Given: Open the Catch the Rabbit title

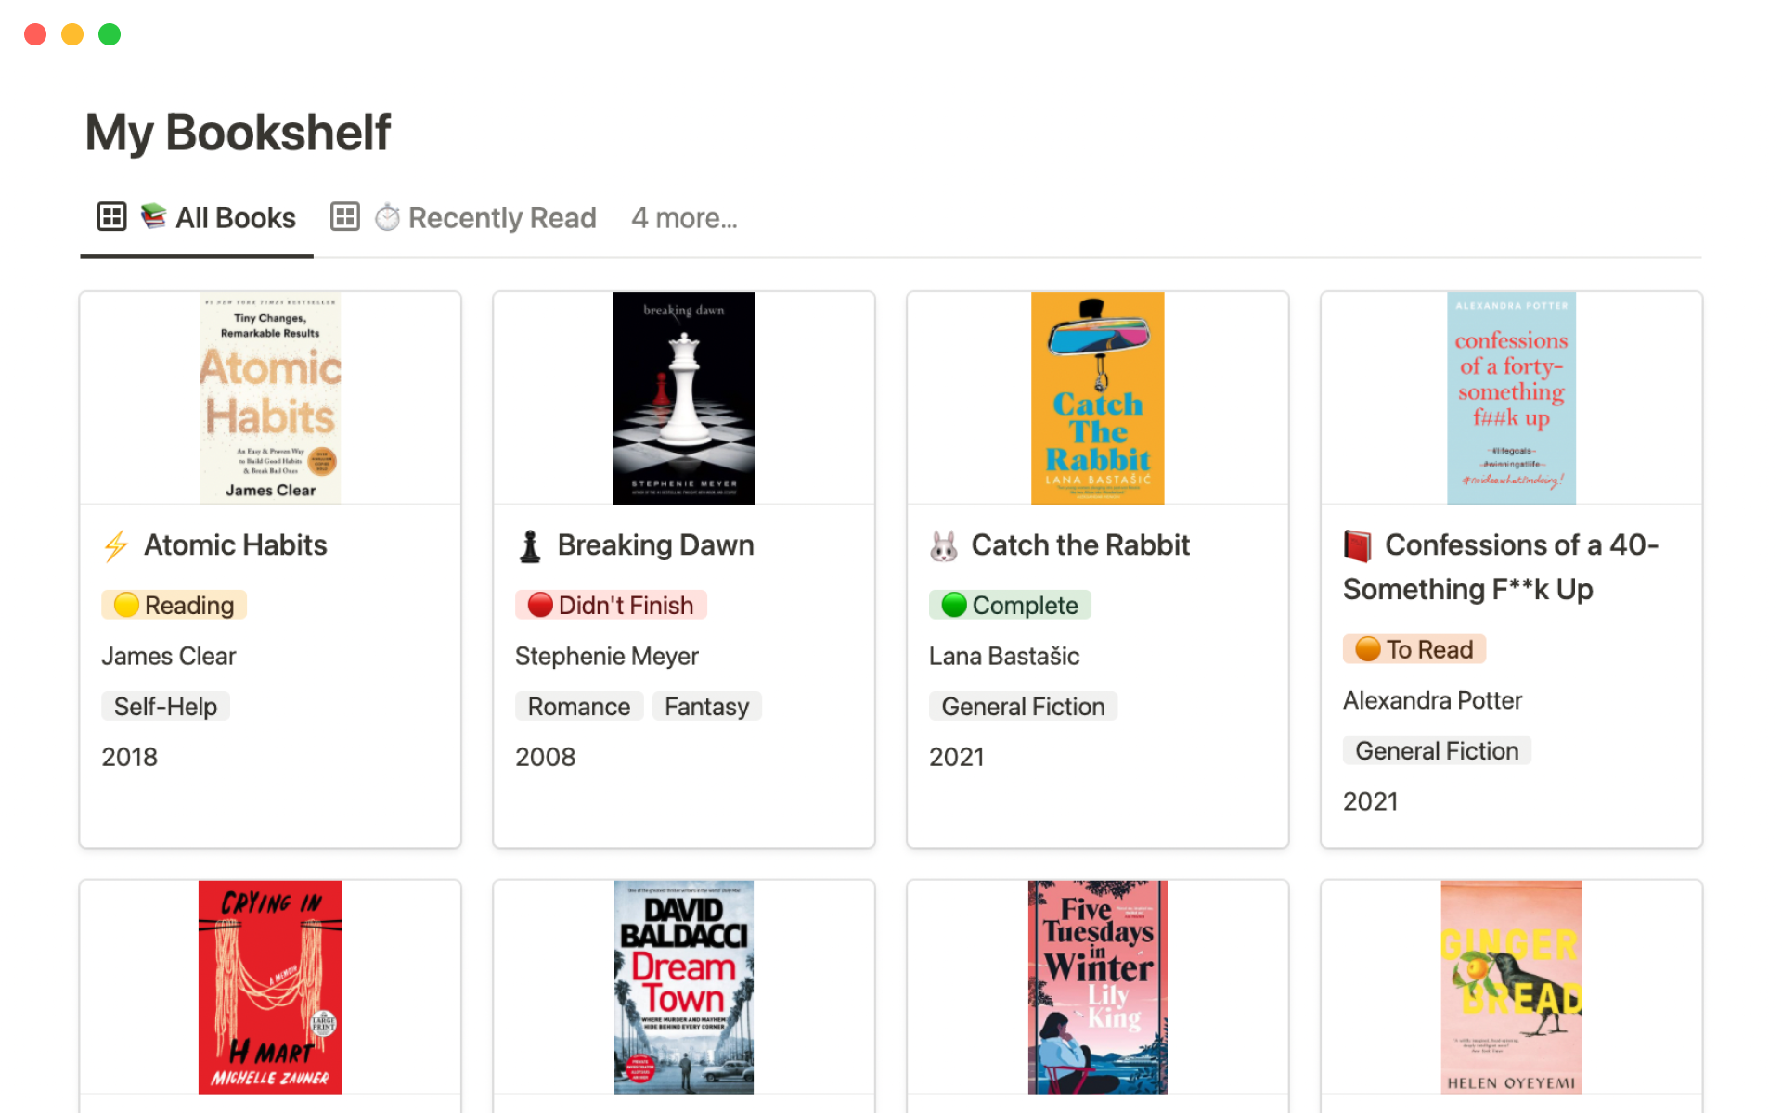Looking at the screenshot, I should pyautogui.click(x=1079, y=545).
